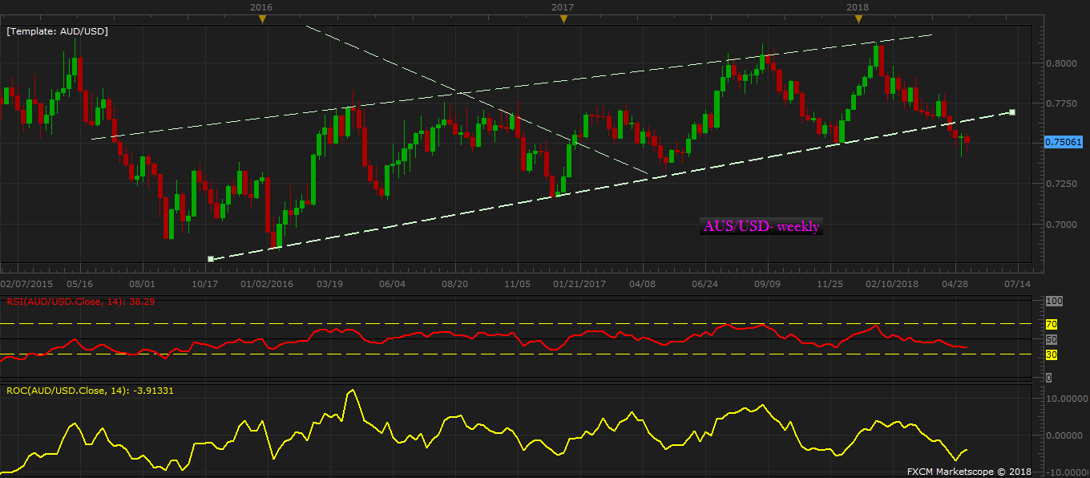Click the 02/07/2015 date axis label
Viewport: 1090px width, 478px height.
click(x=27, y=284)
